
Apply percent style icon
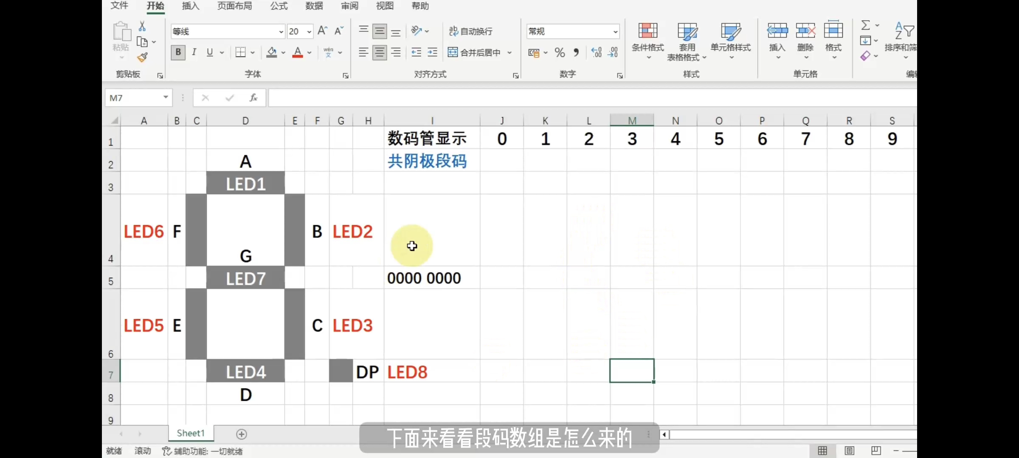pyautogui.click(x=560, y=53)
